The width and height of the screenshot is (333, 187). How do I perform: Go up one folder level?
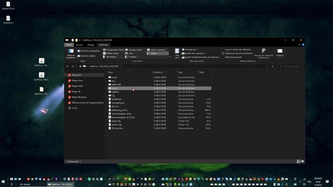(x=80, y=66)
